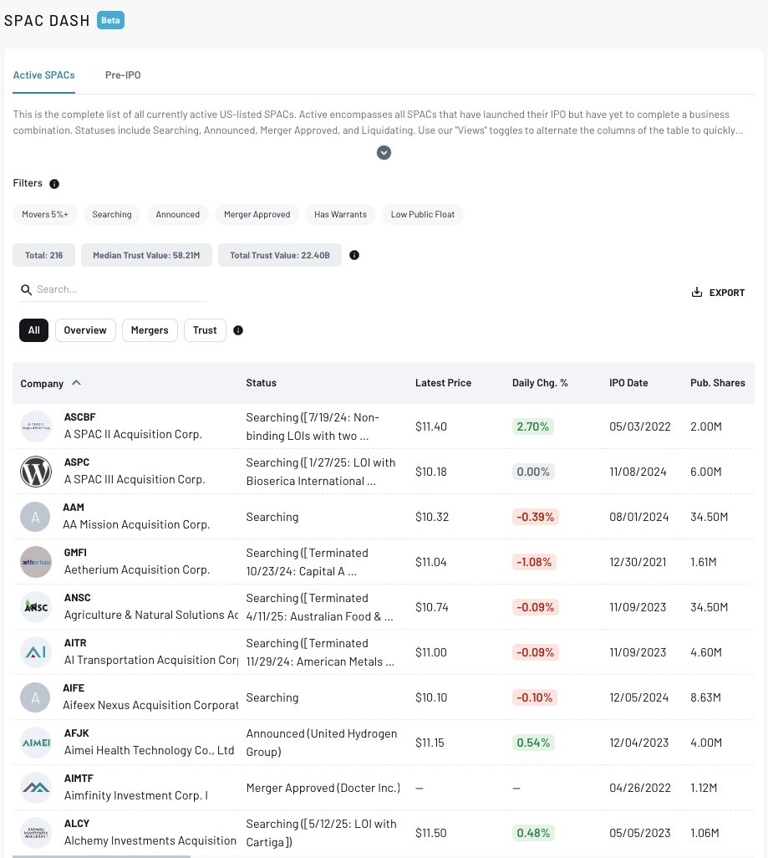Click the AFJK Aimei logo
This screenshot has height=858, width=768.
[x=36, y=743]
